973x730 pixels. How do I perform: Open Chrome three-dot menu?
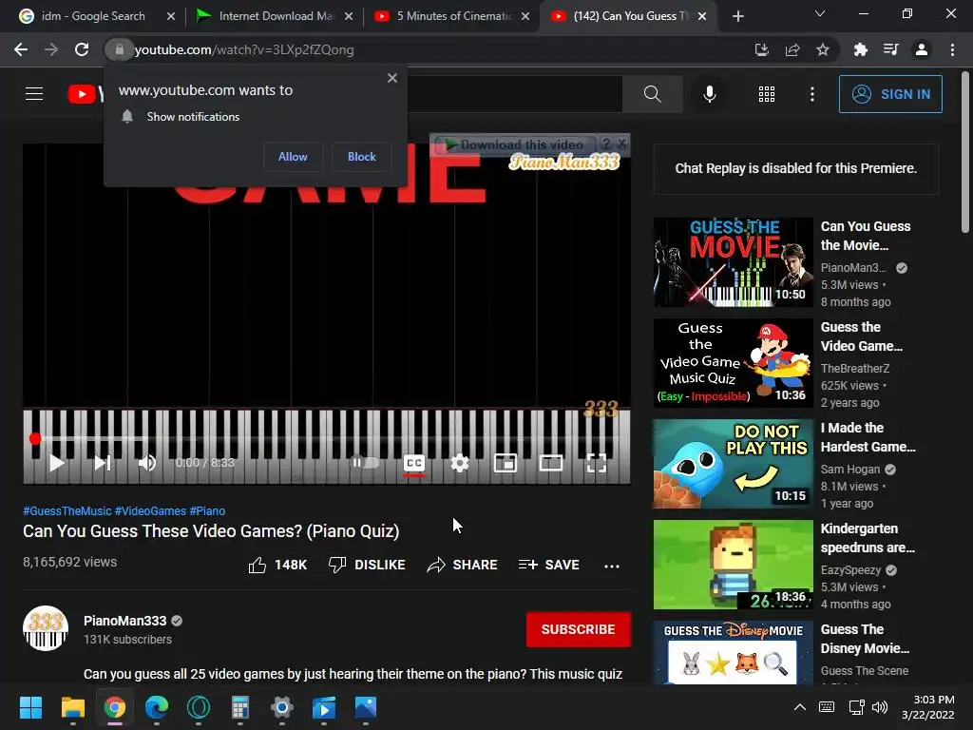click(x=952, y=49)
